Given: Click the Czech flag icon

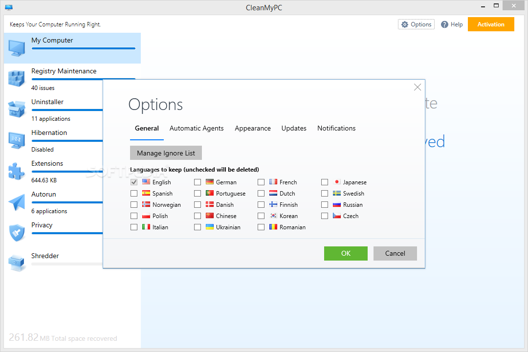Looking at the screenshot, I should pyautogui.click(x=337, y=216).
